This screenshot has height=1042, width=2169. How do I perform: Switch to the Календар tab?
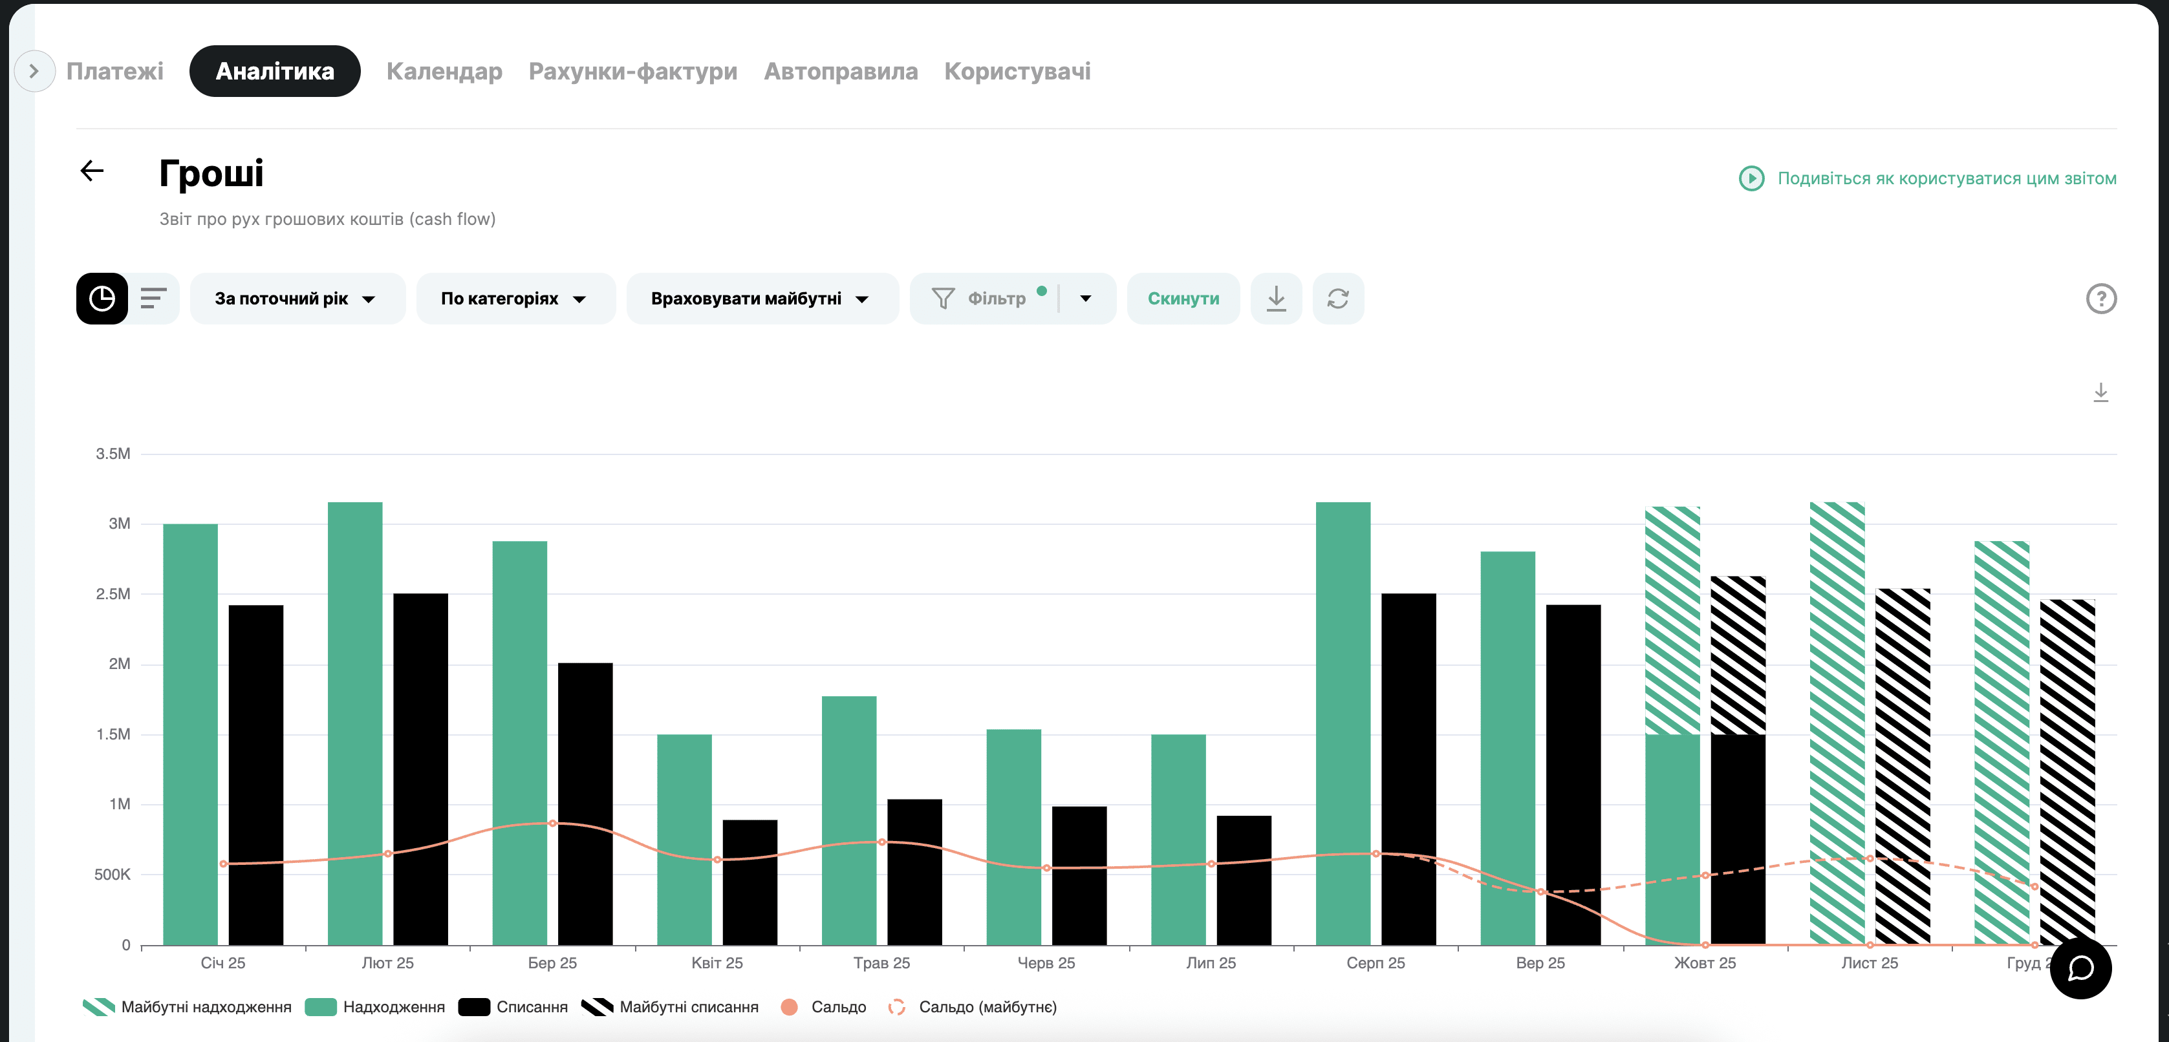pos(444,72)
